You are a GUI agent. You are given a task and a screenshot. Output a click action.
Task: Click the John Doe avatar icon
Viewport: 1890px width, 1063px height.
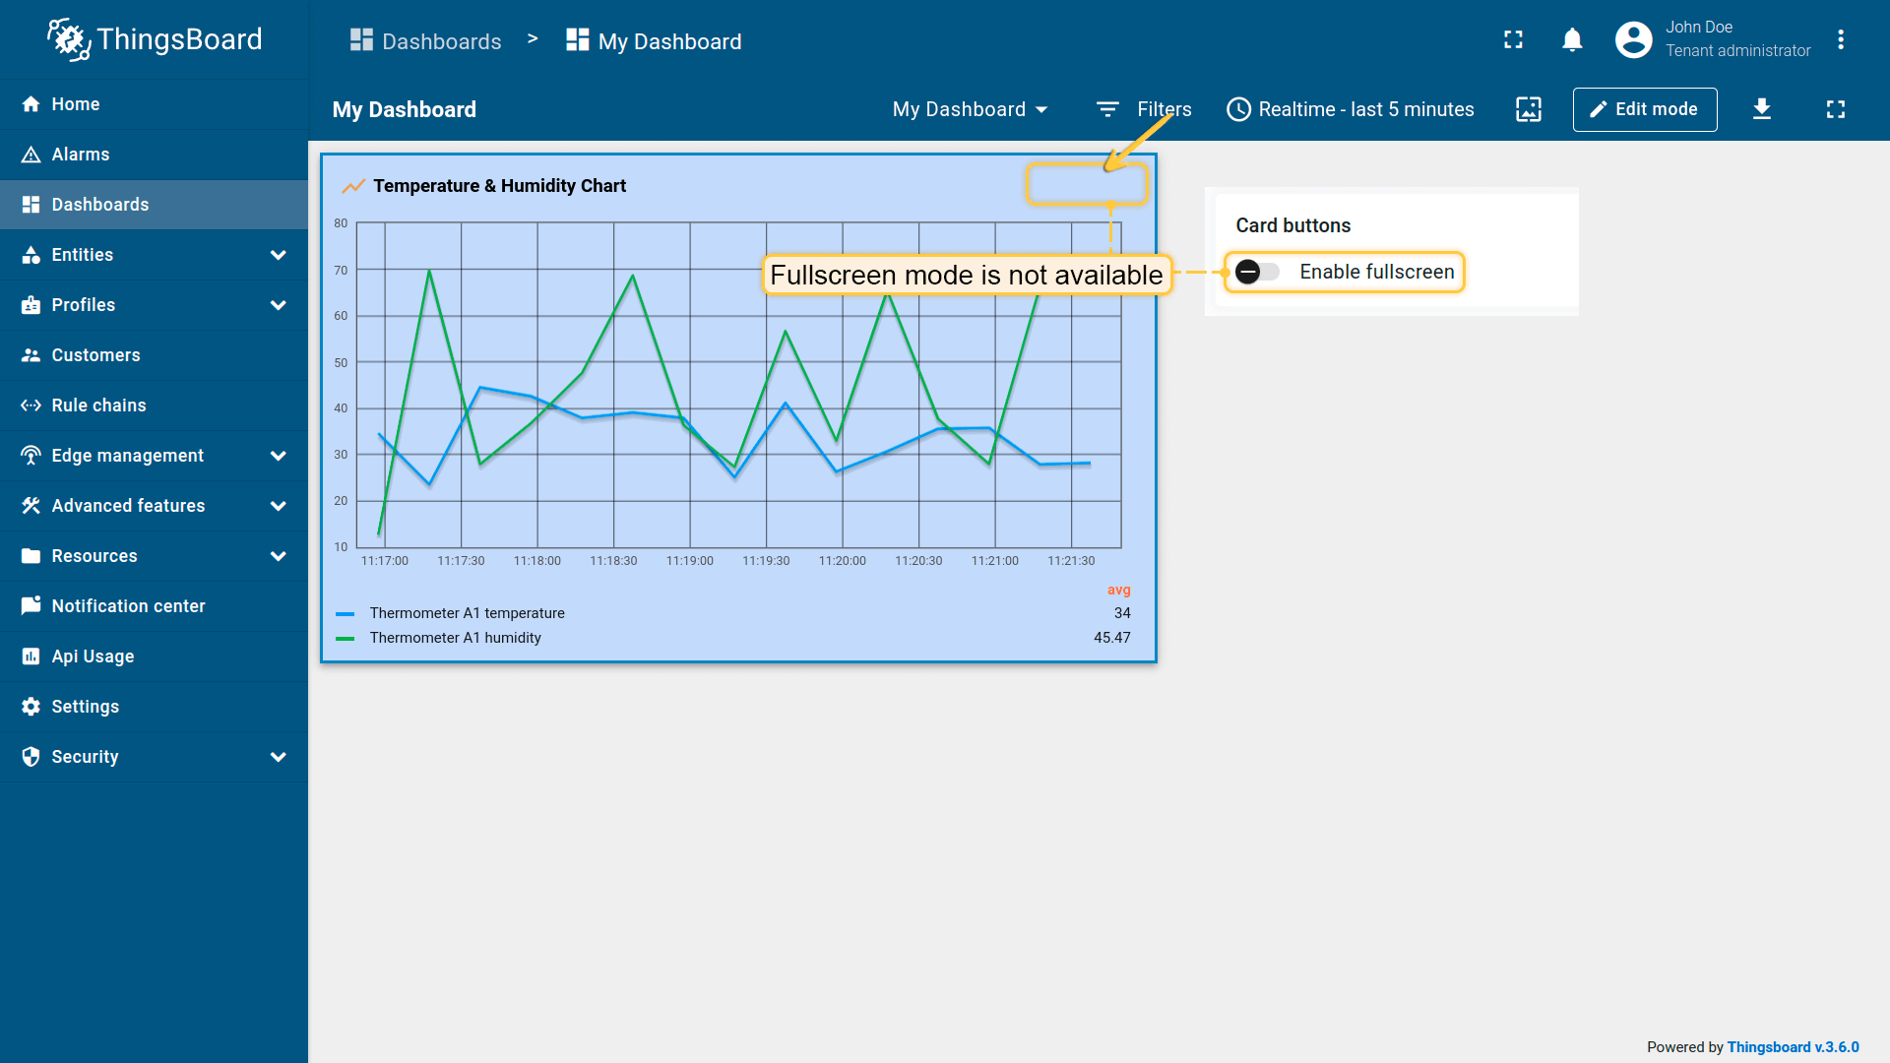point(1633,39)
